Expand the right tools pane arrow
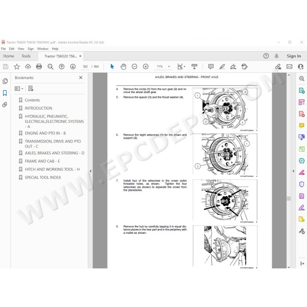This screenshot has width=307, height=307. [293, 171]
